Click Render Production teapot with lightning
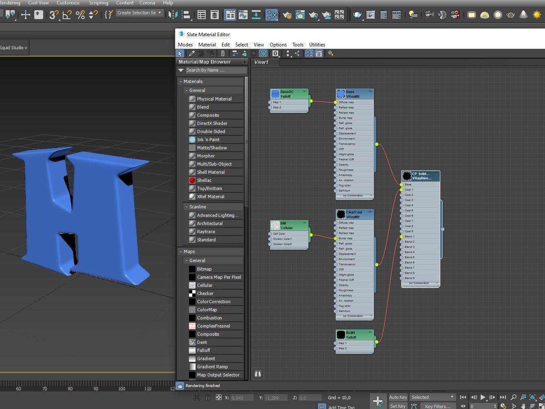Screen dimensions: 545x409 point(313,15)
